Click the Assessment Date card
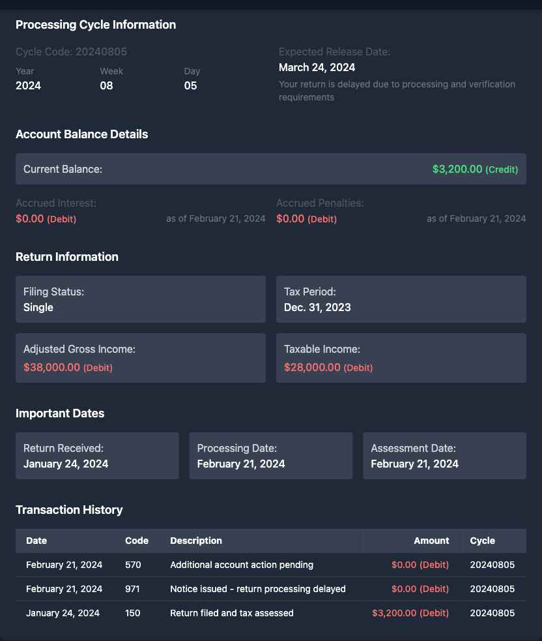Viewport: 542px width, 641px height. [444, 456]
